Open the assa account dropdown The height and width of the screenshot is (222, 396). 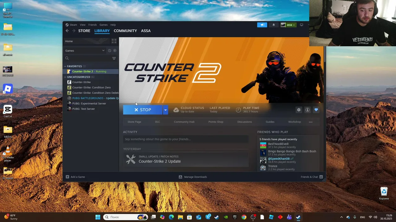coord(288,25)
